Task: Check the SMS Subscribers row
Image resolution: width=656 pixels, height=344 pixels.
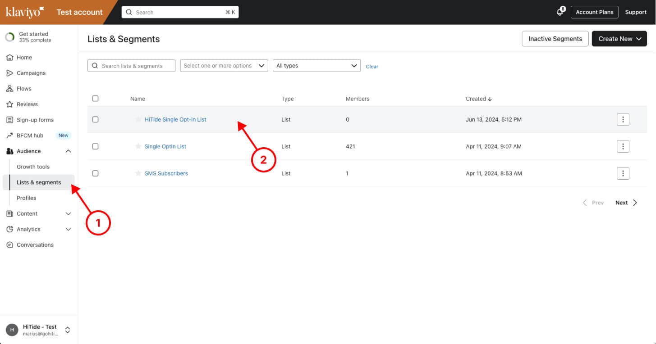Action: click(x=95, y=173)
